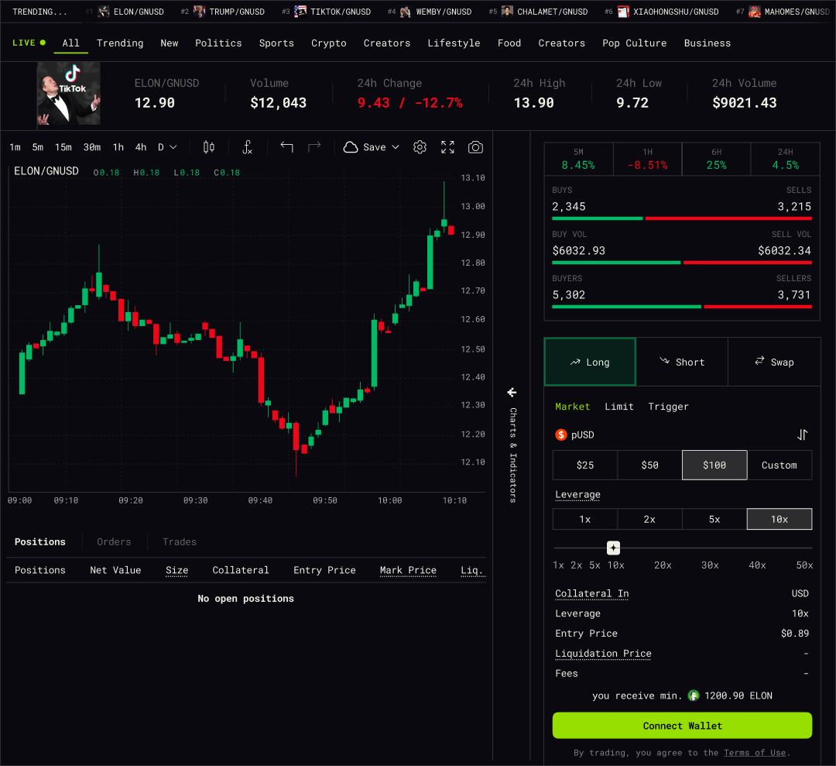Viewport: 836px width, 766px height.
Task: Select the 15m chart timeframe
Action: pyautogui.click(x=63, y=147)
